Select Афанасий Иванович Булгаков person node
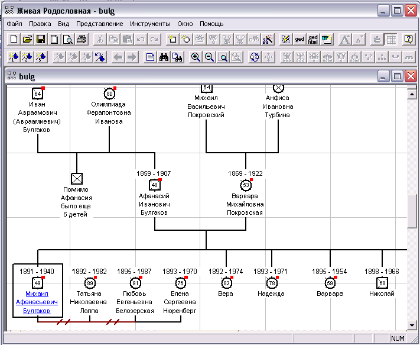 (155, 185)
